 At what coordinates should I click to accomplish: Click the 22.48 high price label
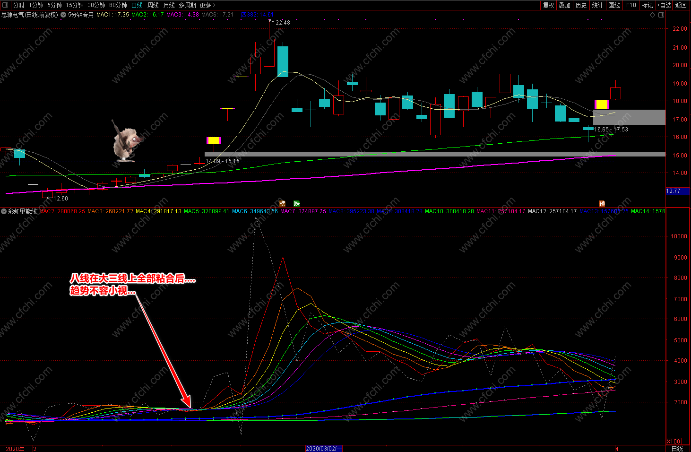tap(283, 22)
